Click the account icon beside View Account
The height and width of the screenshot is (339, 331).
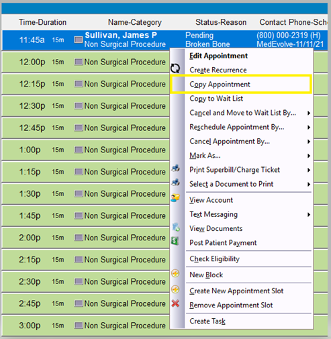pos(175,198)
